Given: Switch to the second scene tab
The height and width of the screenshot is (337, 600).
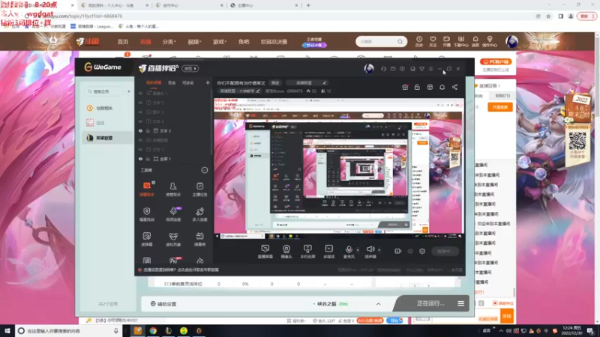Looking at the screenshot, I should click(x=172, y=82).
